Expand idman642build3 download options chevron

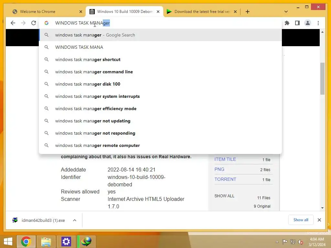[x=75, y=220]
